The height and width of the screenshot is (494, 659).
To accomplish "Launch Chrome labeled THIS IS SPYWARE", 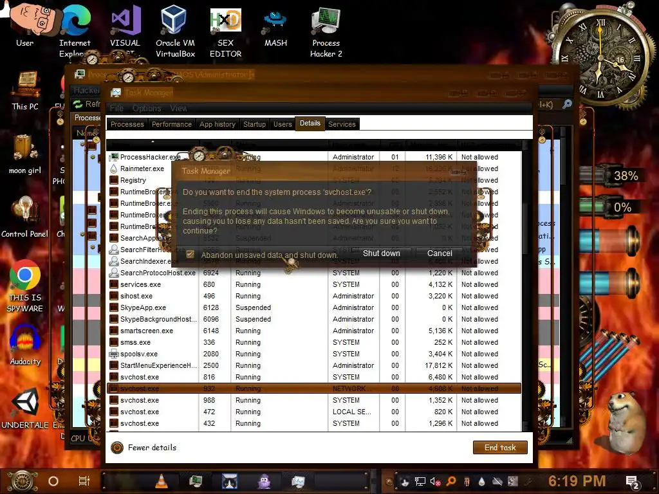I will pos(25,286).
